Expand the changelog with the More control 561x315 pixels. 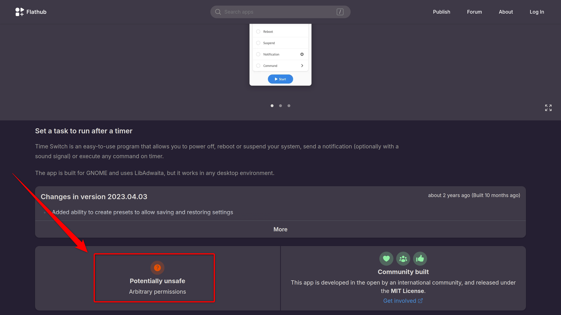coord(280,229)
